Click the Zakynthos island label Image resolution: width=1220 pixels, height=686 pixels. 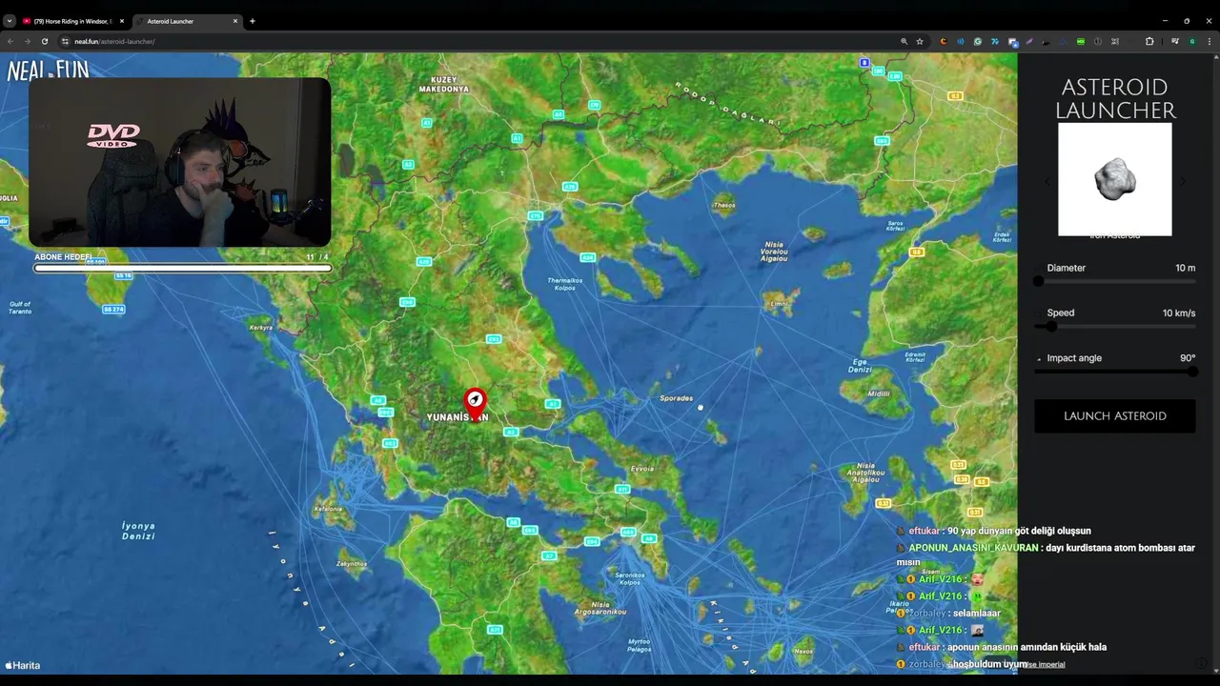352,563
